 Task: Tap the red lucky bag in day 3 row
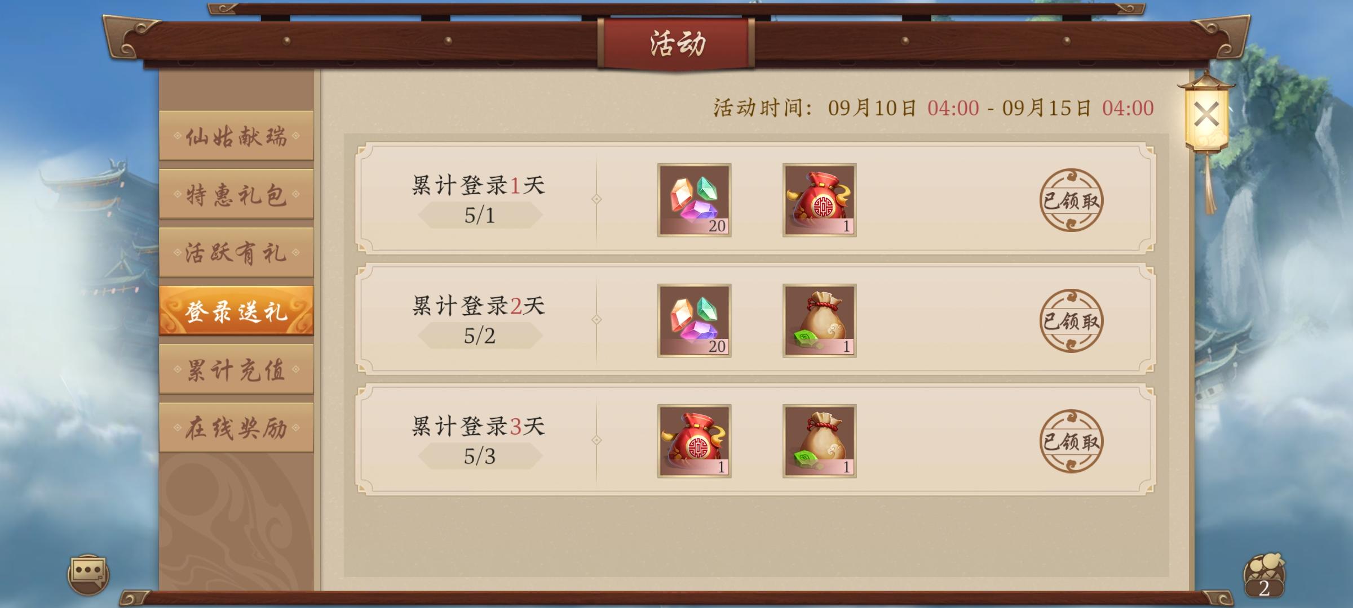tap(694, 441)
